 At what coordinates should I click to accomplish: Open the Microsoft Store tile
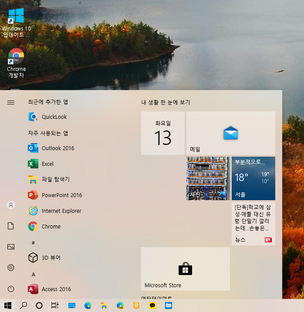pos(185,269)
